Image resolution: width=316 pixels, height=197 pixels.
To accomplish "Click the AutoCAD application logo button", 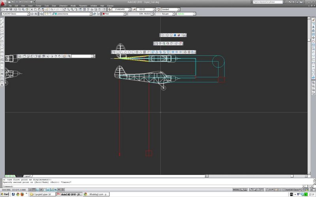I will [3, 3].
